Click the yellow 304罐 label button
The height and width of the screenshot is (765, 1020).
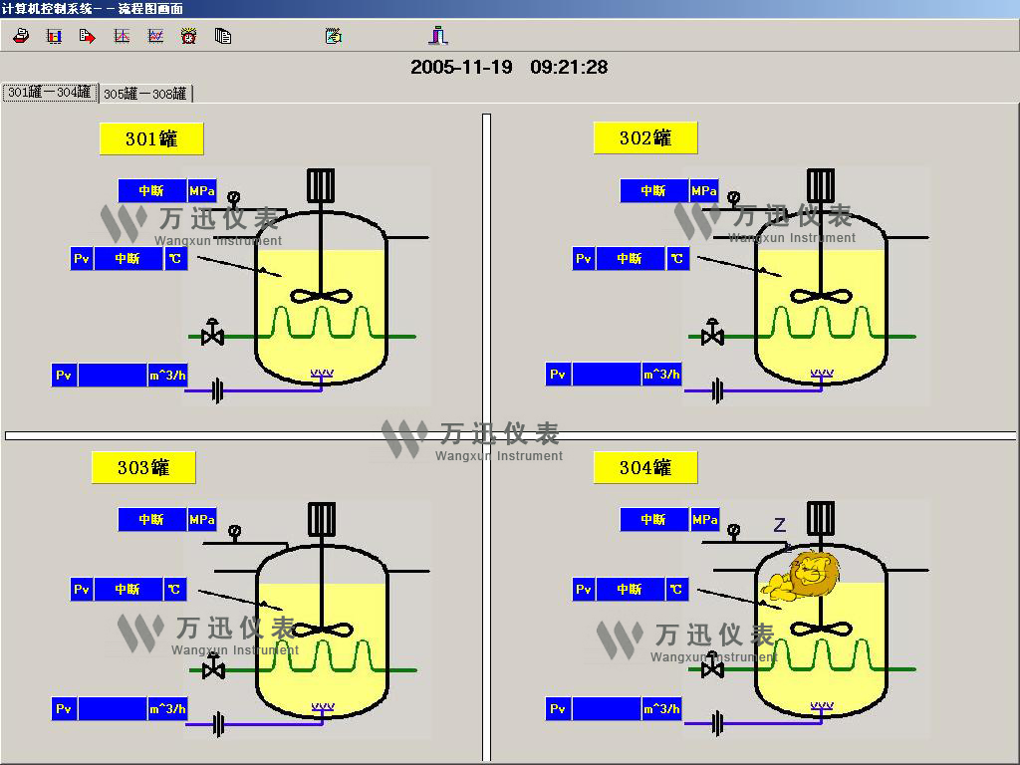click(x=645, y=468)
